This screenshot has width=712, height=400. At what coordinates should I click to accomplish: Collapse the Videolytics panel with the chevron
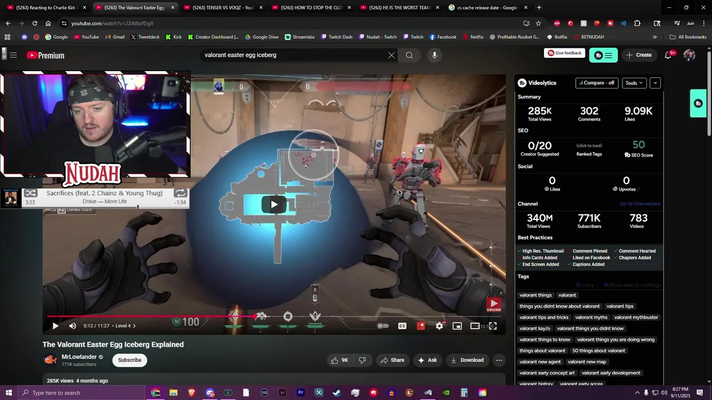(655, 83)
